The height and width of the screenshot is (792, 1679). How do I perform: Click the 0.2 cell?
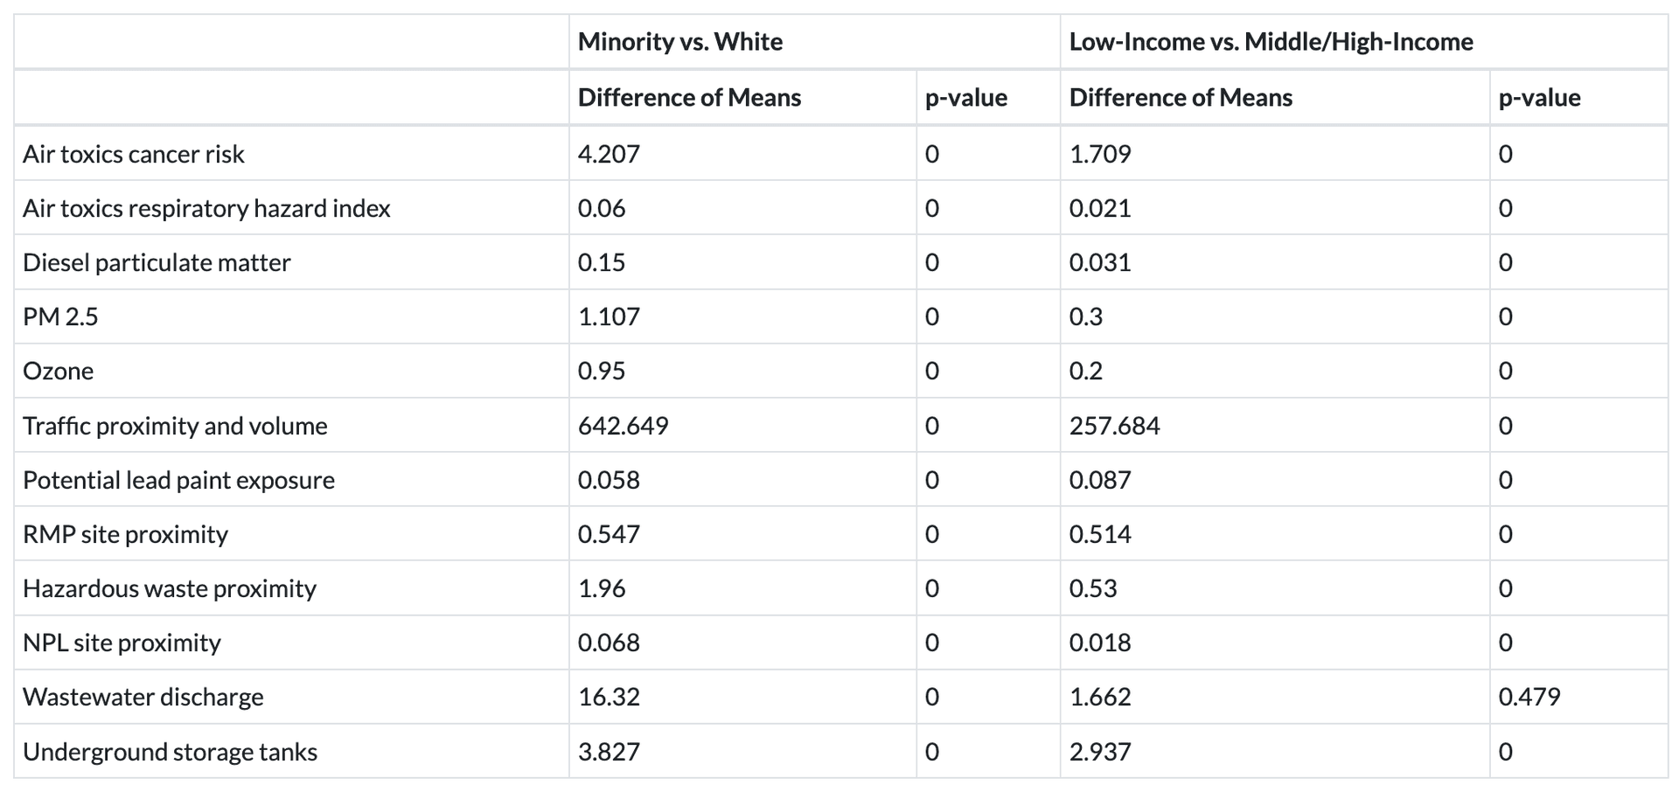pyautogui.click(x=1086, y=371)
